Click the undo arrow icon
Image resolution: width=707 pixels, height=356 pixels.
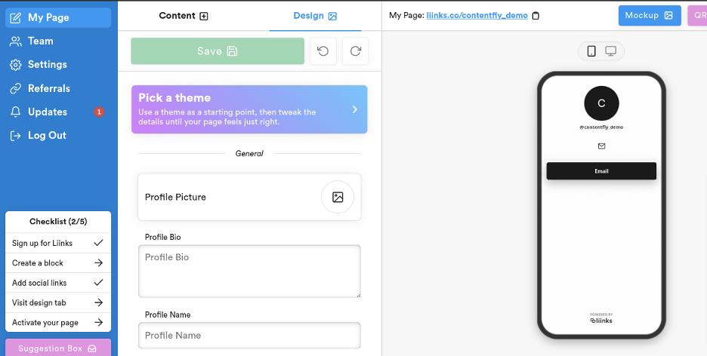click(x=323, y=51)
